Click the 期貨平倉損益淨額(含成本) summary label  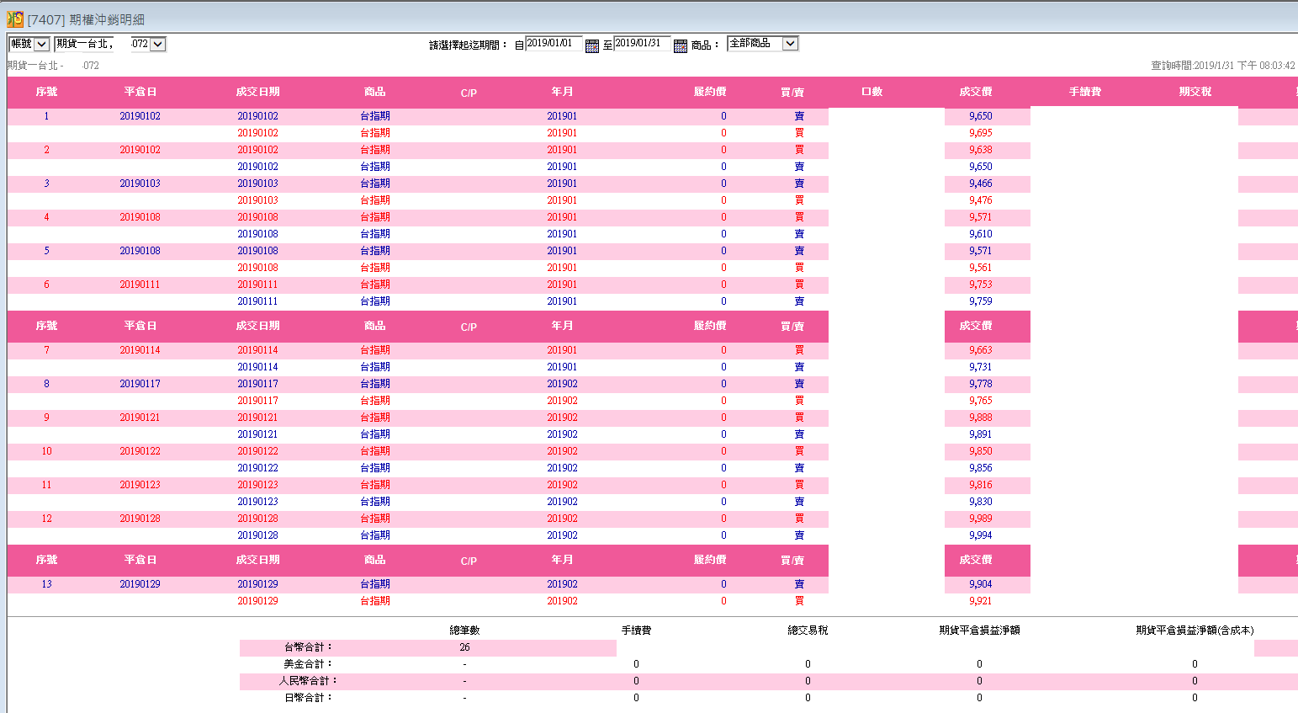tap(1195, 631)
